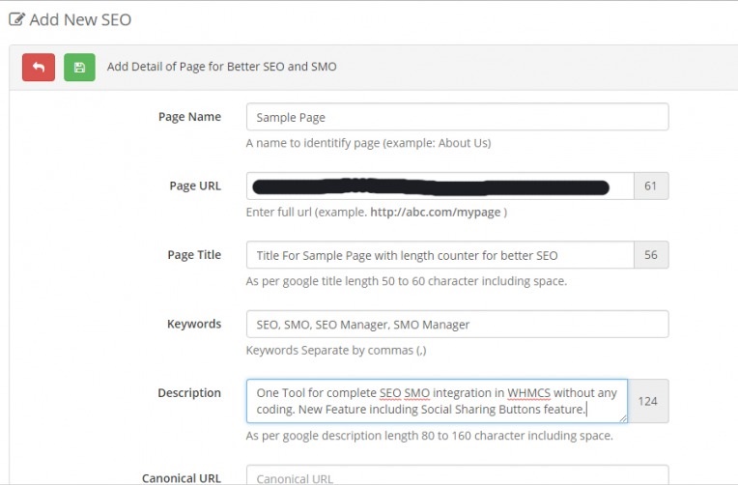Click the Description character counter 124
The width and height of the screenshot is (738, 485).
pyautogui.click(x=648, y=401)
